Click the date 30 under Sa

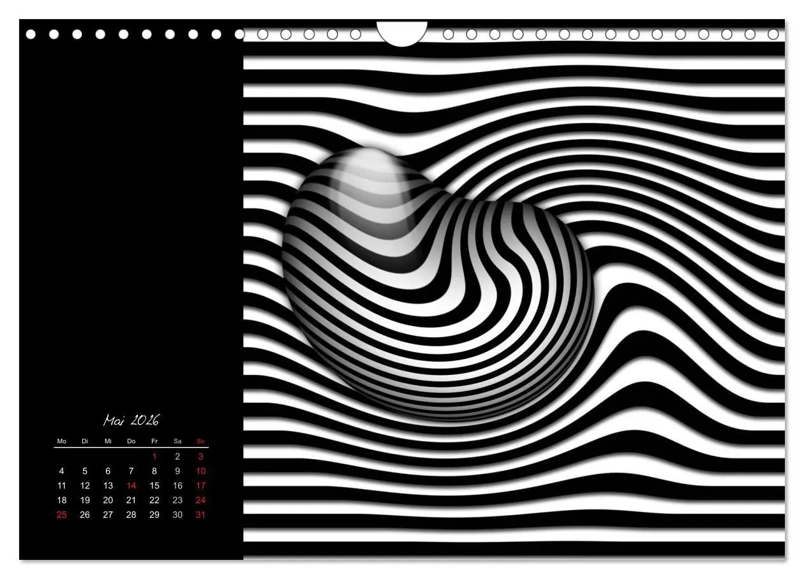[177, 515]
